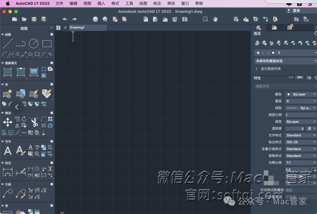Collapse the 图案填充 section
Image resolution: width=317 pixels, height=214 pixels.
click(3, 63)
